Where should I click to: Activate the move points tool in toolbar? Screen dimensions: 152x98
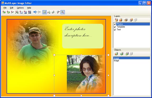[53, 12]
